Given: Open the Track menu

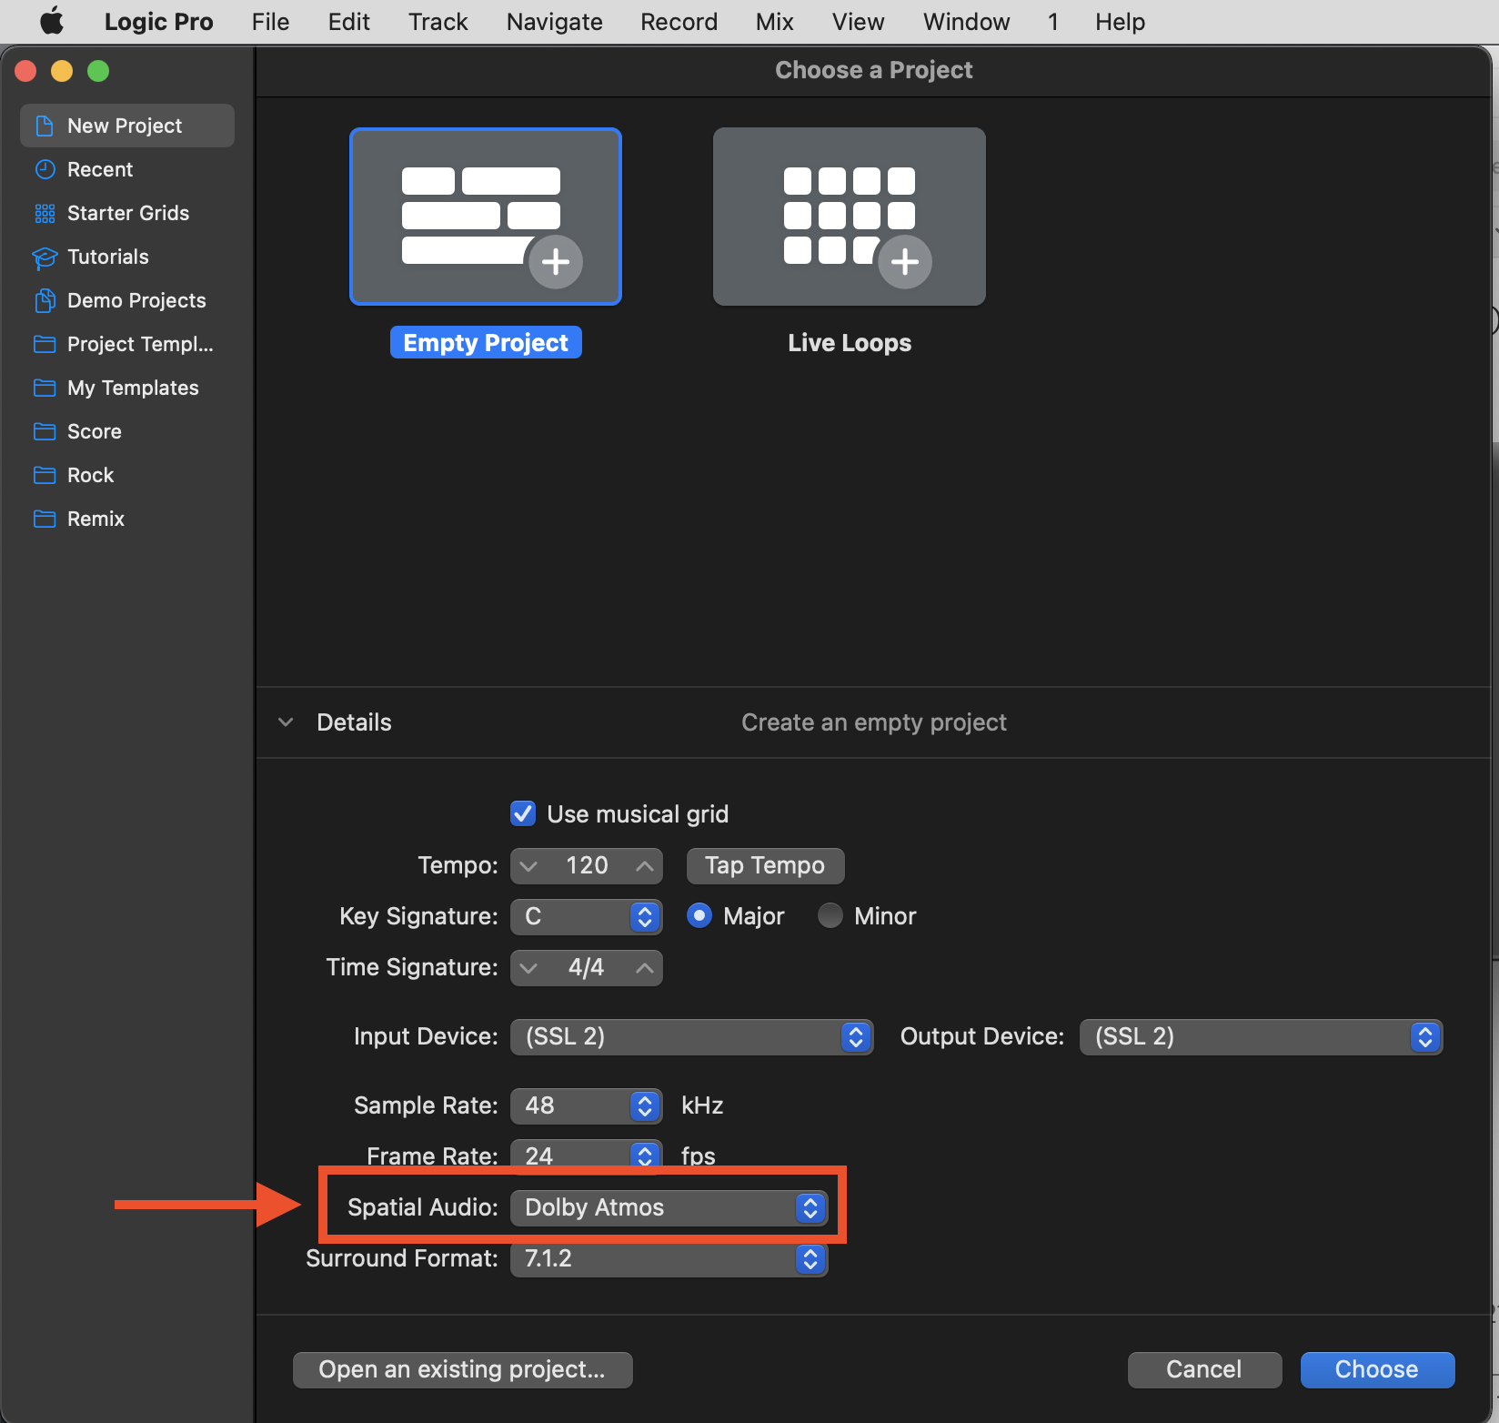Looking at the screenshot, I should 438,22.
